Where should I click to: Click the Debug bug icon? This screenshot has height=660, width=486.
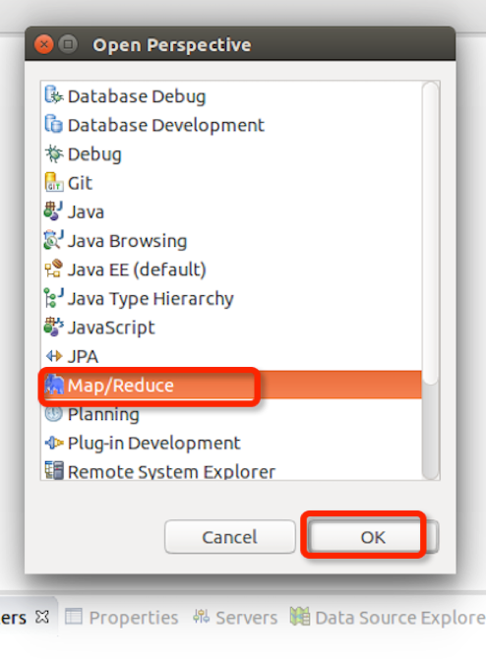54,153
